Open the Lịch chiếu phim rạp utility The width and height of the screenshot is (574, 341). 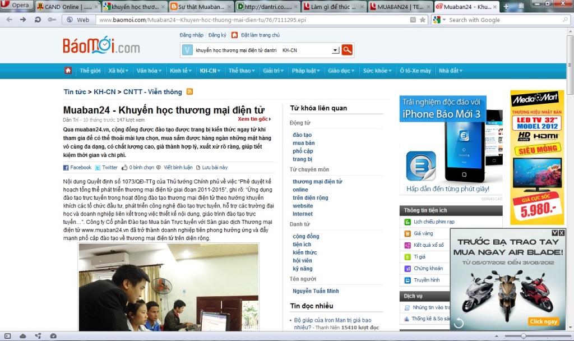tap(434, 222)
